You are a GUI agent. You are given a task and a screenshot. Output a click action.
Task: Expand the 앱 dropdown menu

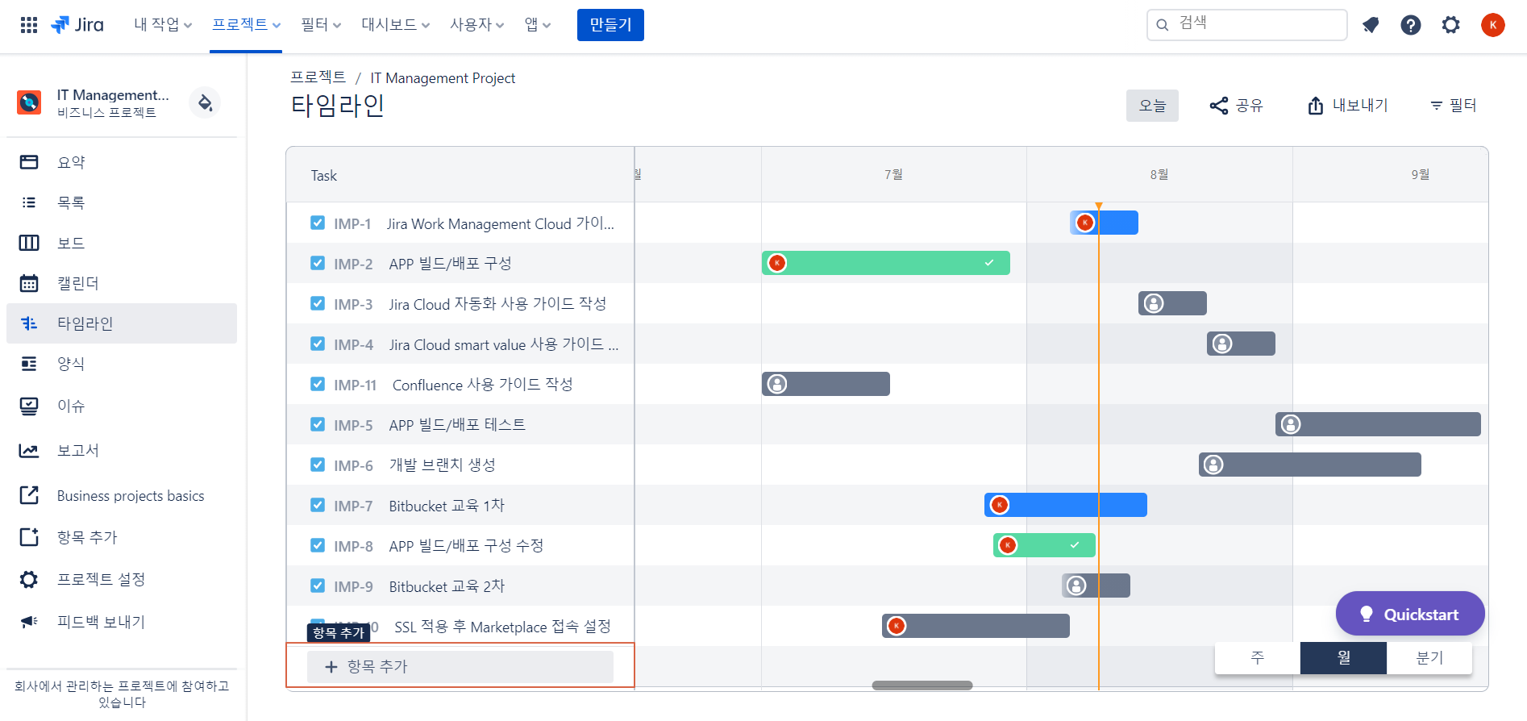pos(538,25)
